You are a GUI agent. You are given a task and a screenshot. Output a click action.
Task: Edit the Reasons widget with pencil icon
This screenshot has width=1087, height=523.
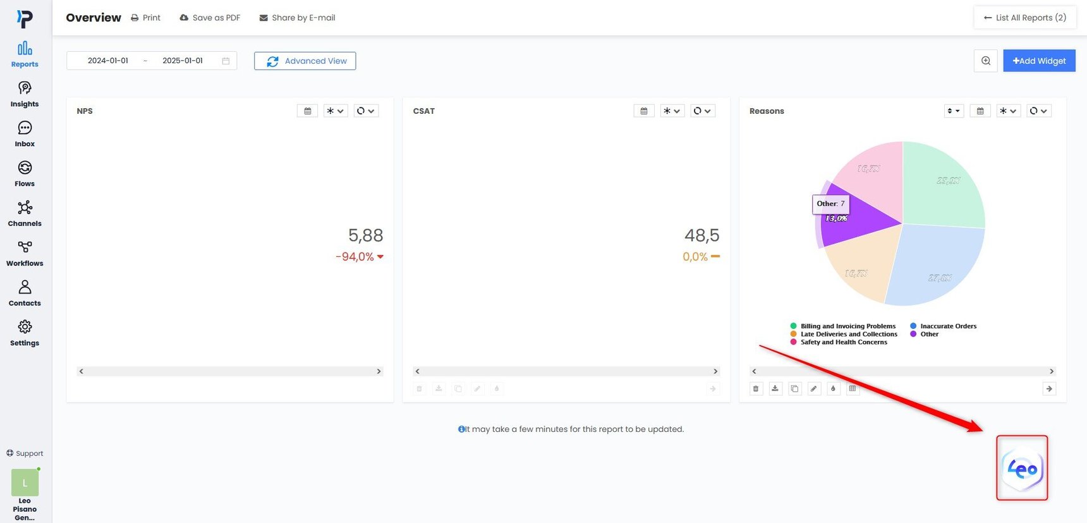pyautogui.click(x=814, y=388)
